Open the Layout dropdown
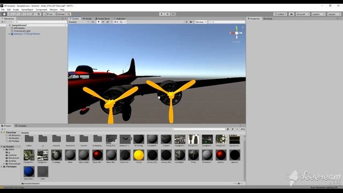The width and height of the screenshot is (343, 193). (x=334, y=14)
